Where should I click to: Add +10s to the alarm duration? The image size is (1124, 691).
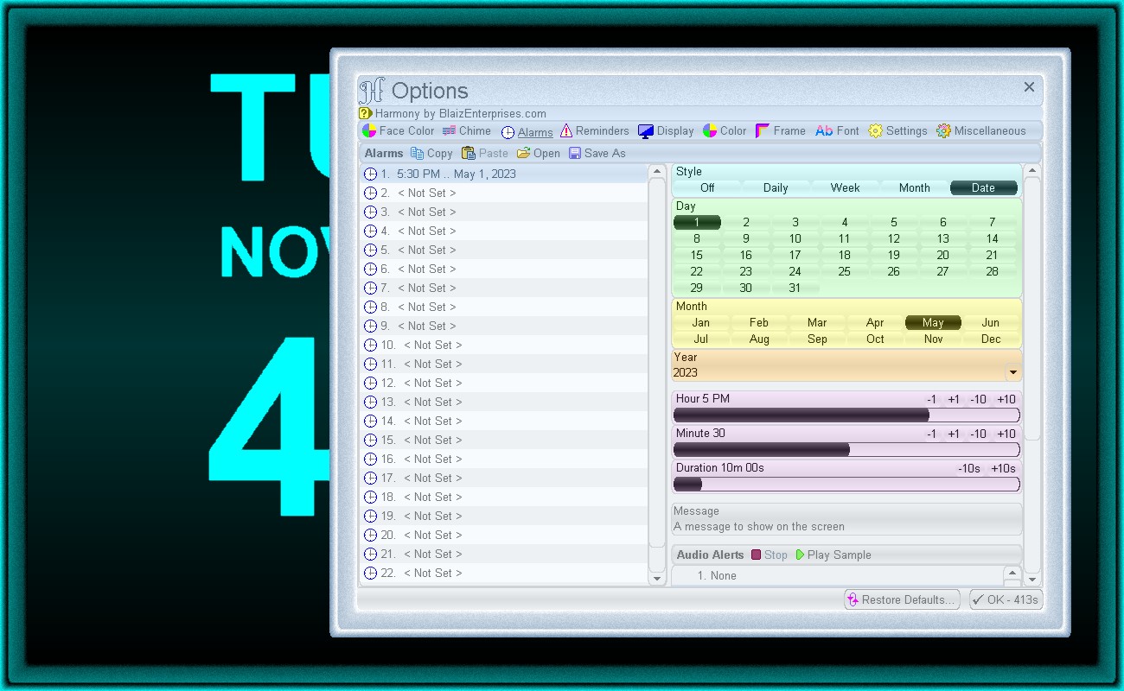tap(1003, 468)
